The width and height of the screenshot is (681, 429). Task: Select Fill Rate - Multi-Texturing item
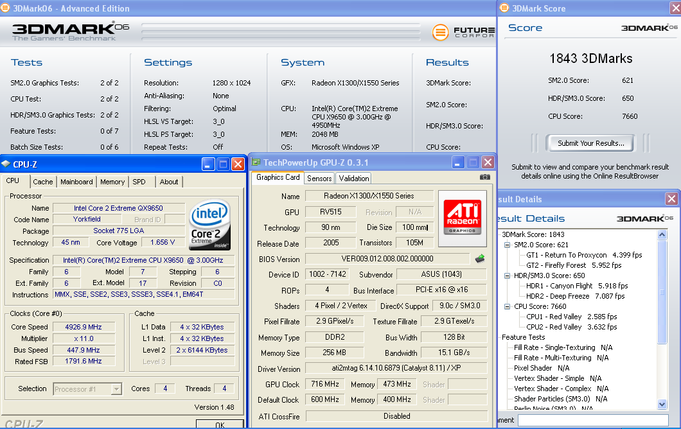click(561, 358)
